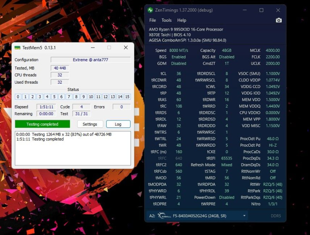The height and width of the screenshot is (235, 310).
Task: Close the ZenTimings window
Action: (x=278, y=10)
